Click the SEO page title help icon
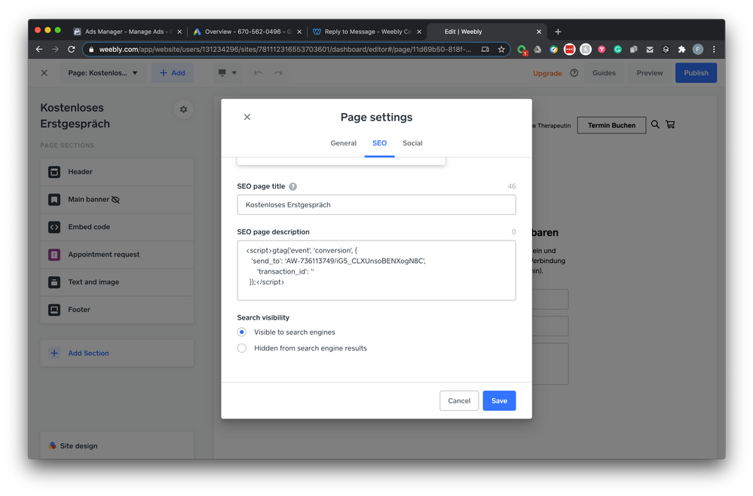The width and height of the screenshot is (753, 496). 293,187
